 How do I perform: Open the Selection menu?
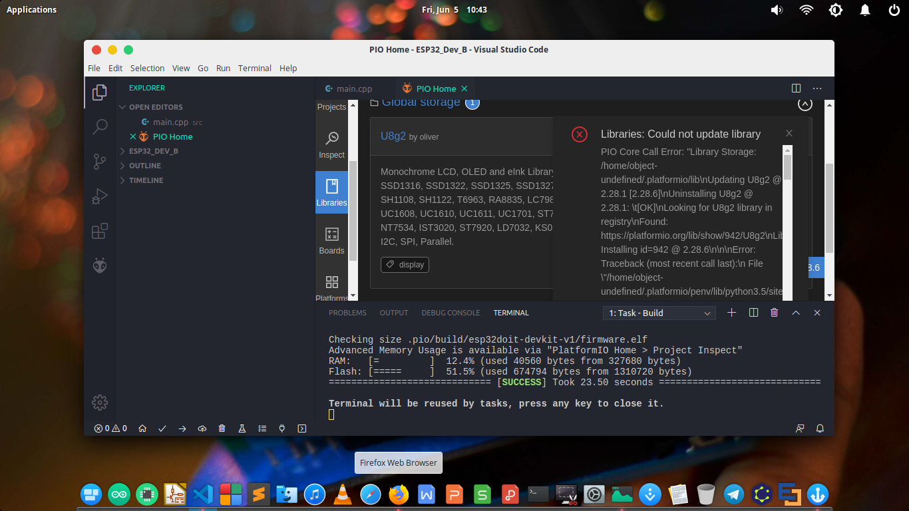(147, 68)
